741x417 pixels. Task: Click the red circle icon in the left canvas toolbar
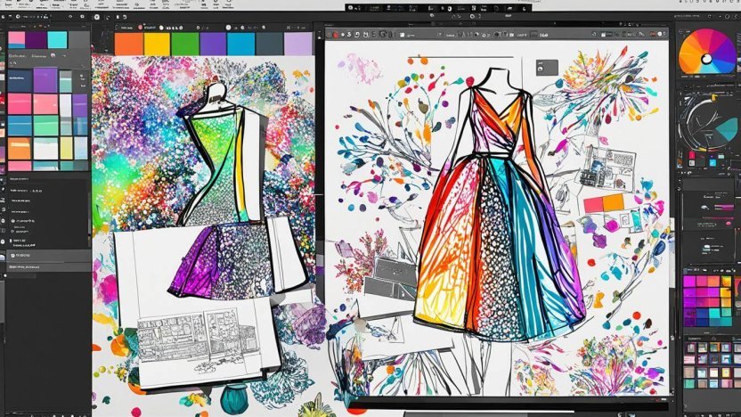(141, 28)
